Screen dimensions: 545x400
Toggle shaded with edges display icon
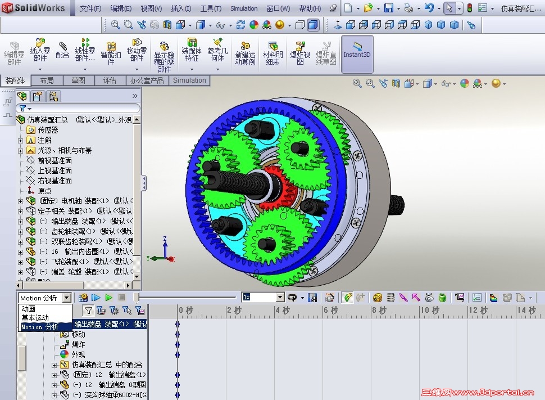click(x=313, y=25)
